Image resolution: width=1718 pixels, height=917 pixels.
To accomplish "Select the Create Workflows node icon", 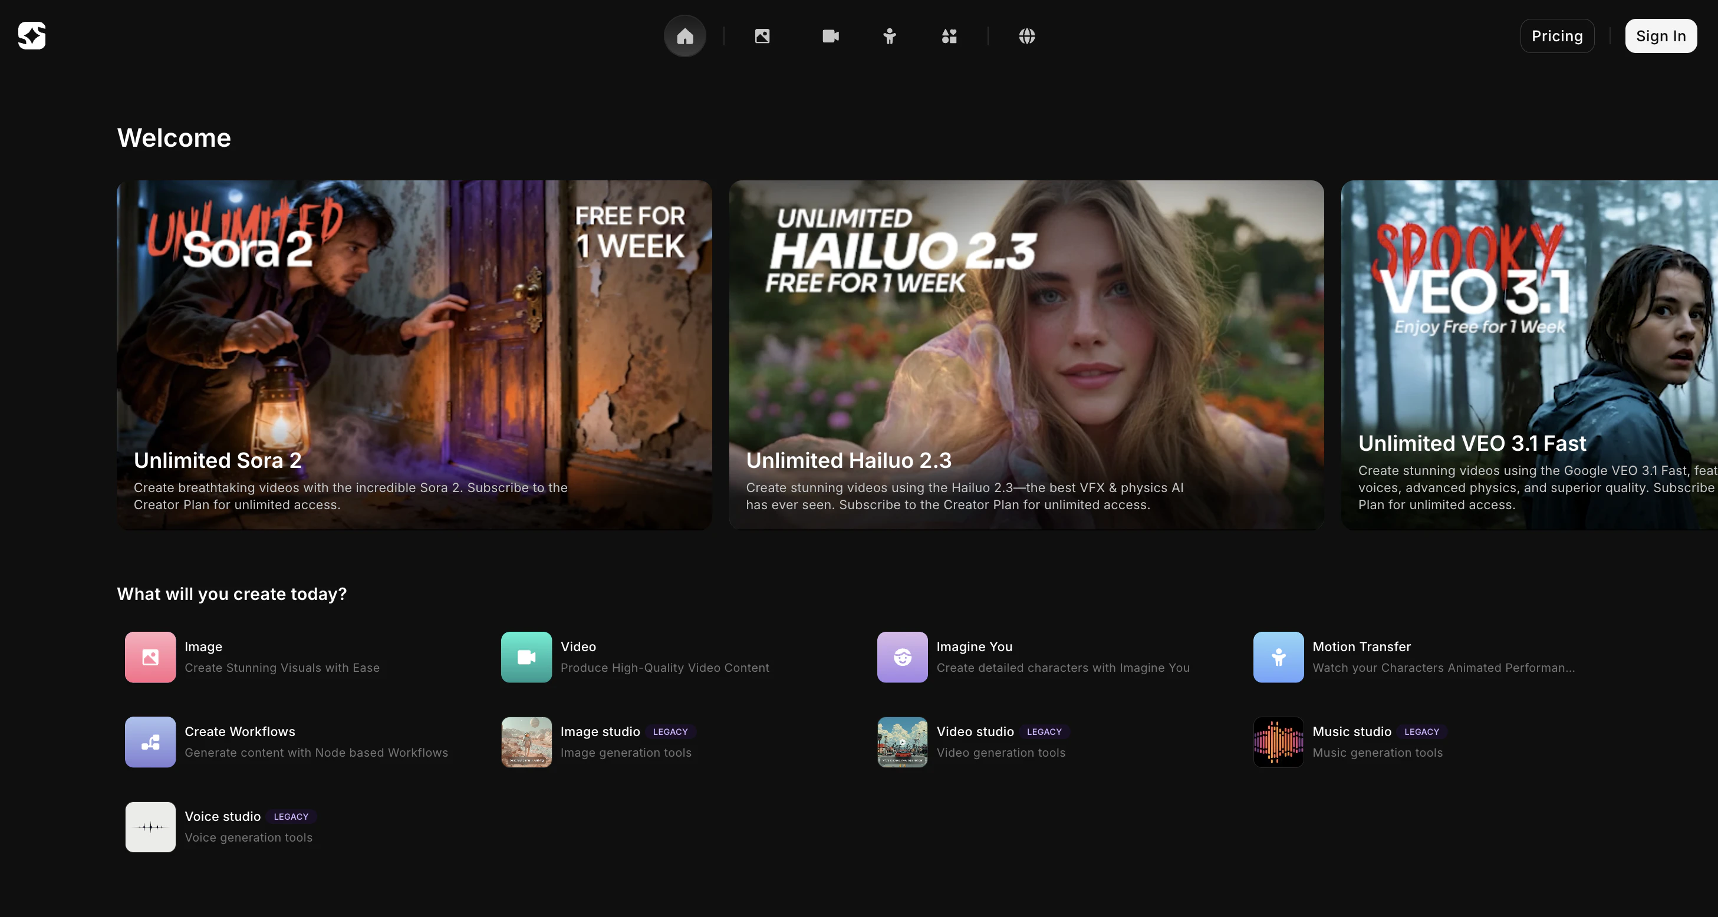I will click(150, 742).
